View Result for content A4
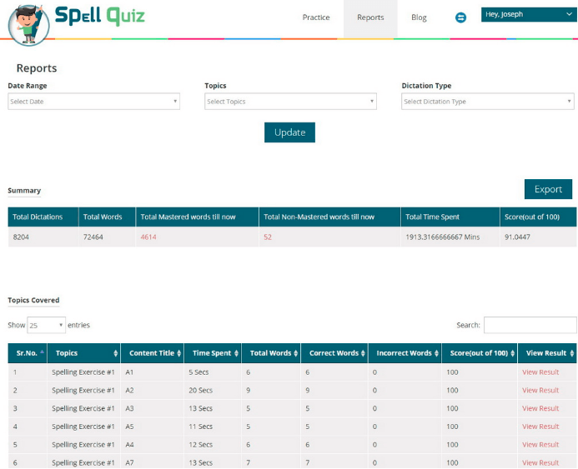578x469 pixels. (x=540, y=445)
